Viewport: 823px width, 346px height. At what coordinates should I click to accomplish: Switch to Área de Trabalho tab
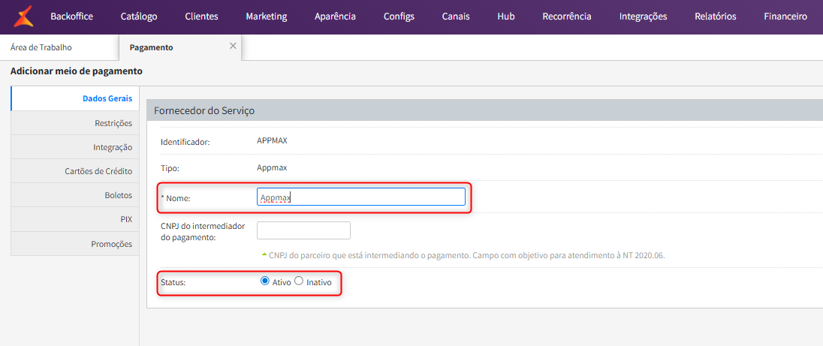(x=41, y=47)
